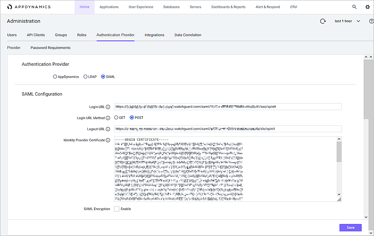374x236 pixels.
Task: Open the Dashboards & Reports menu
Action: pos(228,7)
